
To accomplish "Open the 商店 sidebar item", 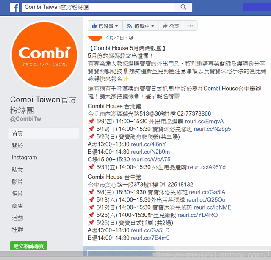I will 17,206.
